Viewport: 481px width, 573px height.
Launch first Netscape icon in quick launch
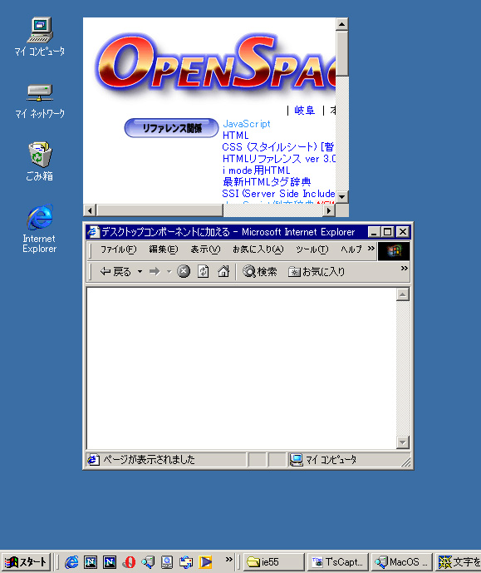[x=91, y=562]
